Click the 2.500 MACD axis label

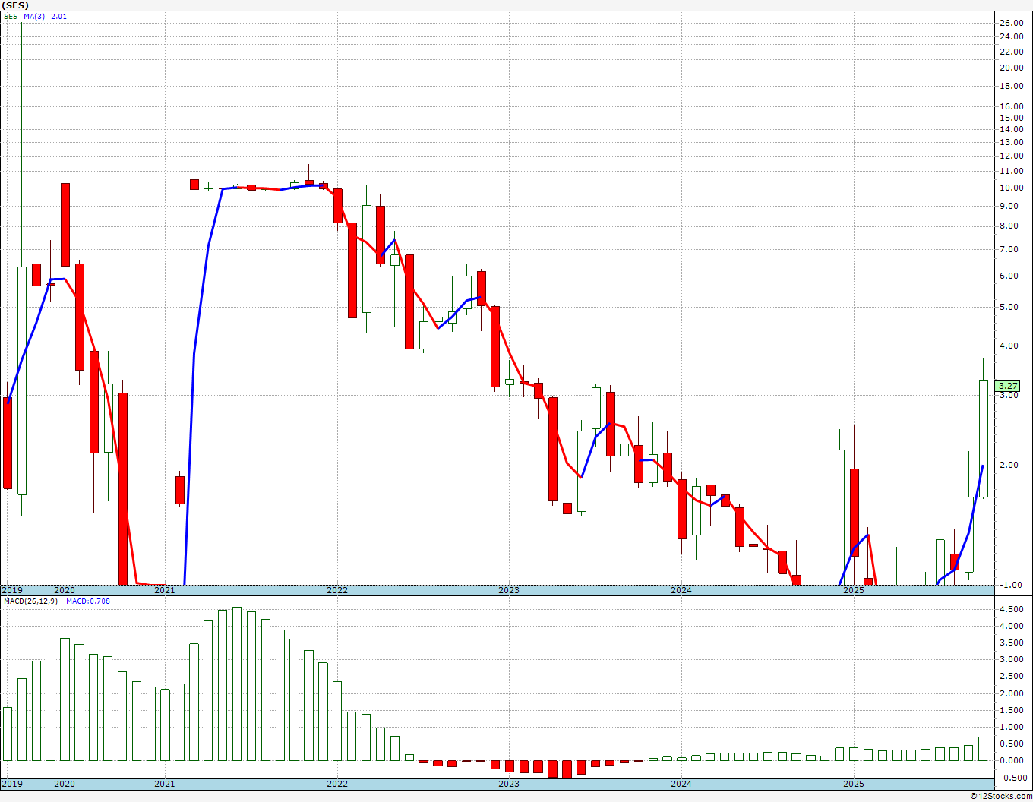click(1012, 677)
